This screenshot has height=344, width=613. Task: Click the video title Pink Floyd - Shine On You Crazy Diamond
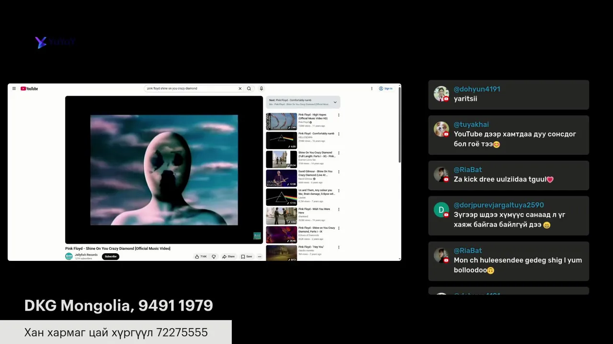point(118,248)
